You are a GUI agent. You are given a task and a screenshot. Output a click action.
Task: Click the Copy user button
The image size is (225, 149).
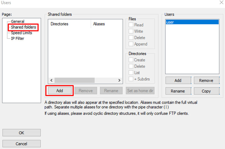point(206,91)
